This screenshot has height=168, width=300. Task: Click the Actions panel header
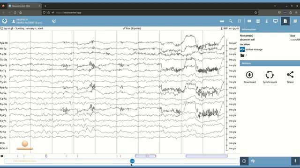click(270, 63)
